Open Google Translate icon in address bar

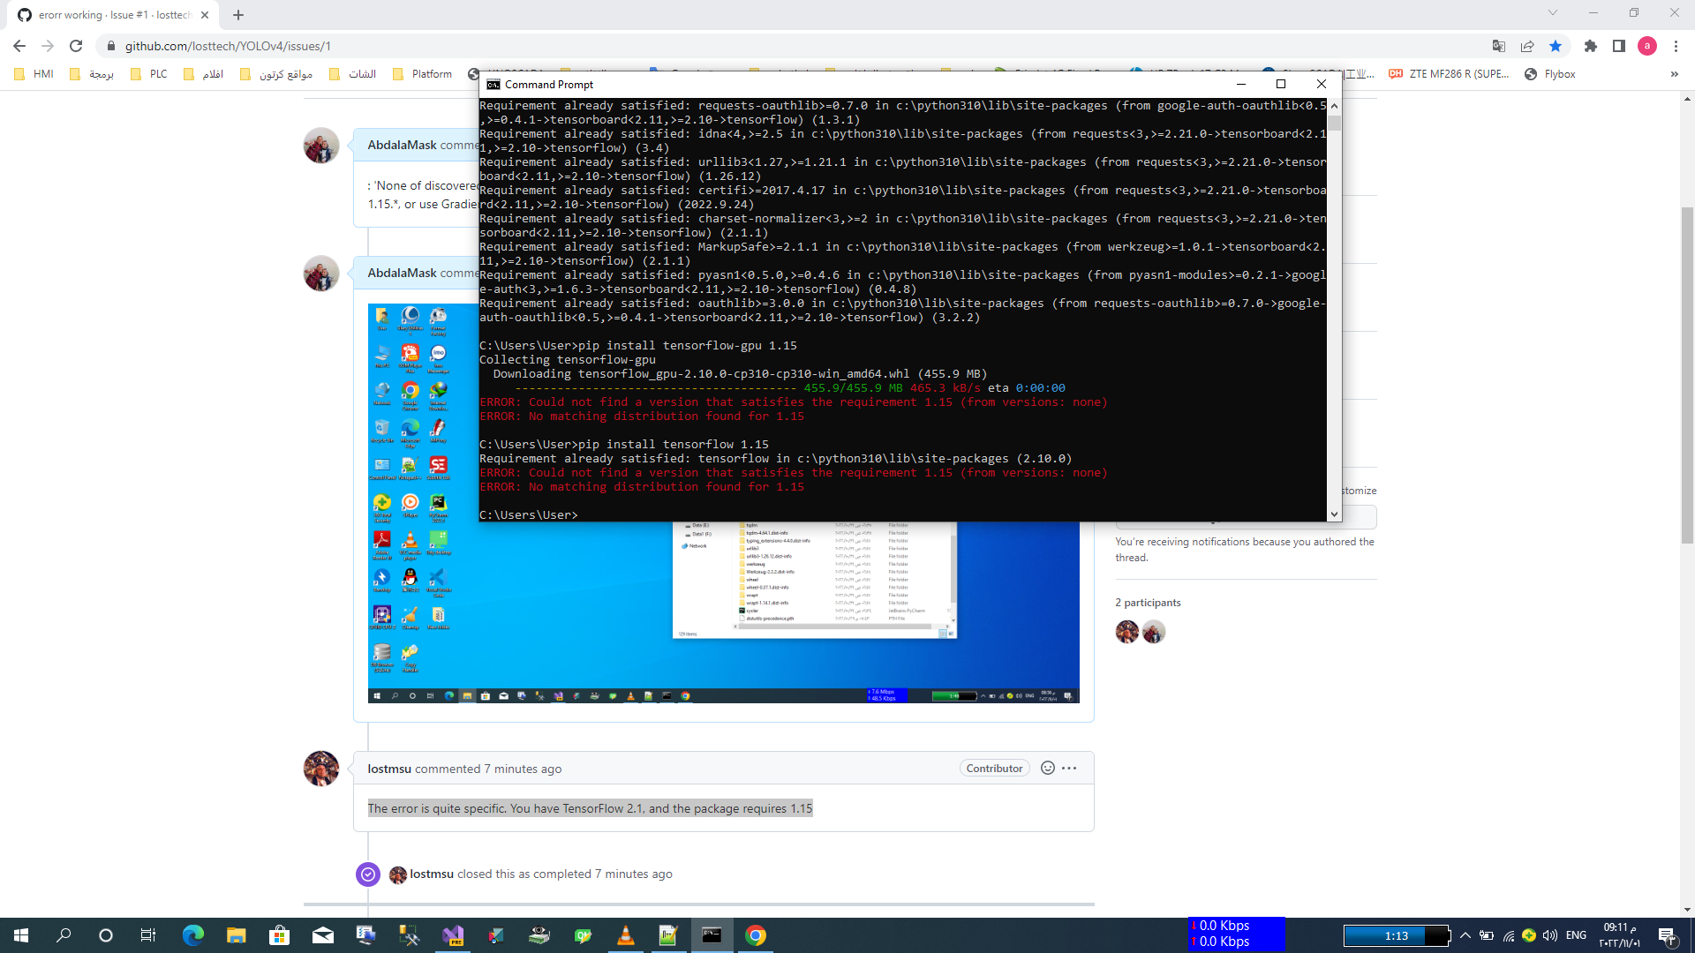click(1498, 46)
